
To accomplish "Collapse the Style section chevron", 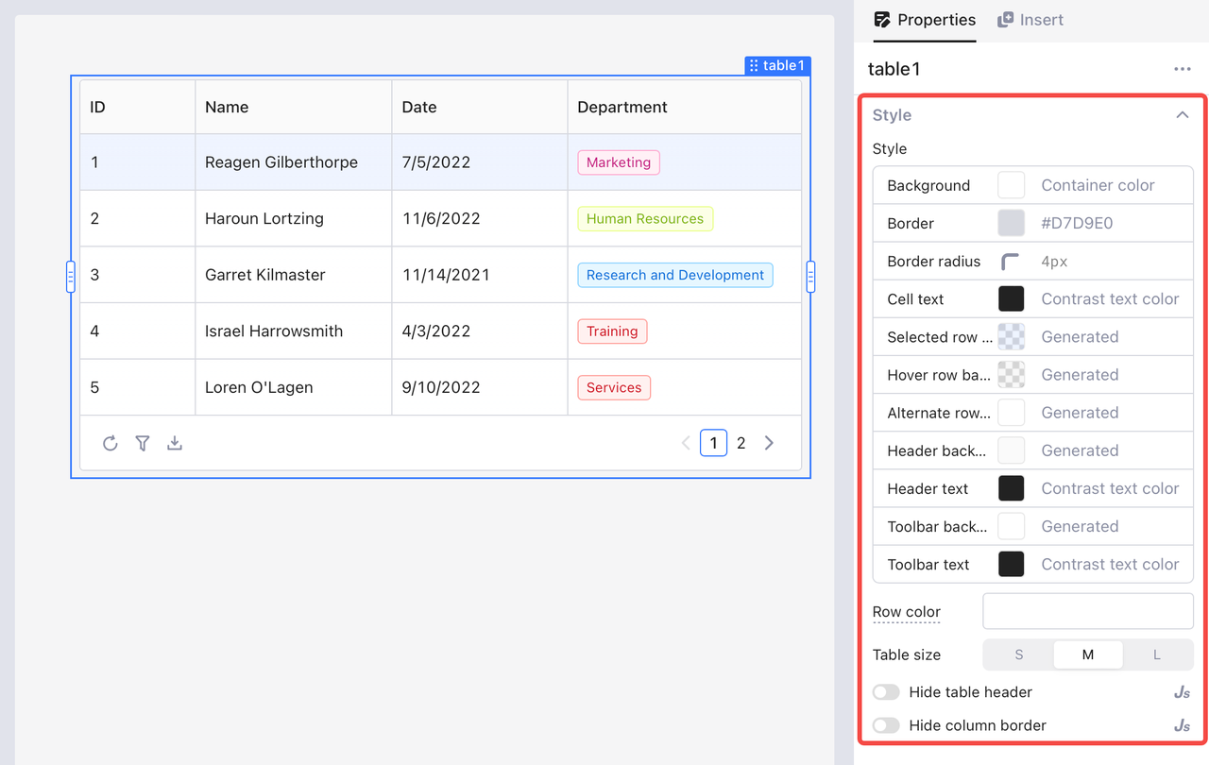I will coord(1182,114).
